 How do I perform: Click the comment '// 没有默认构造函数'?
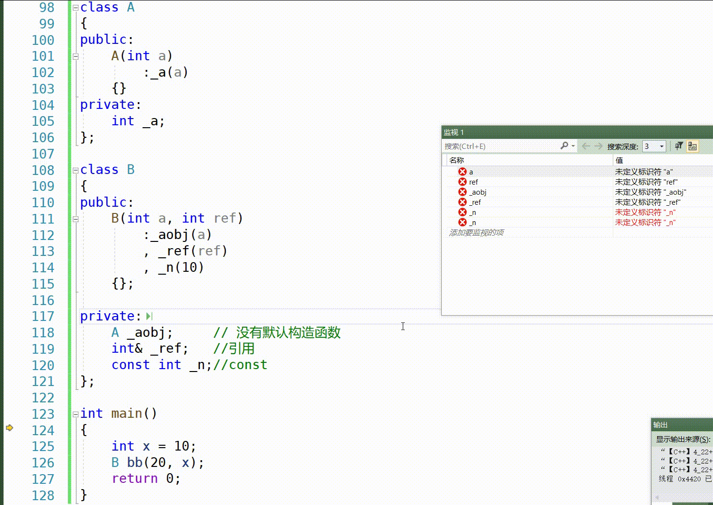pos(277,332)
